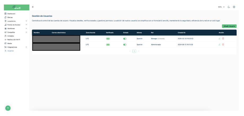The width and height of the screenshot is (244, 116).
Task: Open the help question mark button
Action: coord(8,108)
